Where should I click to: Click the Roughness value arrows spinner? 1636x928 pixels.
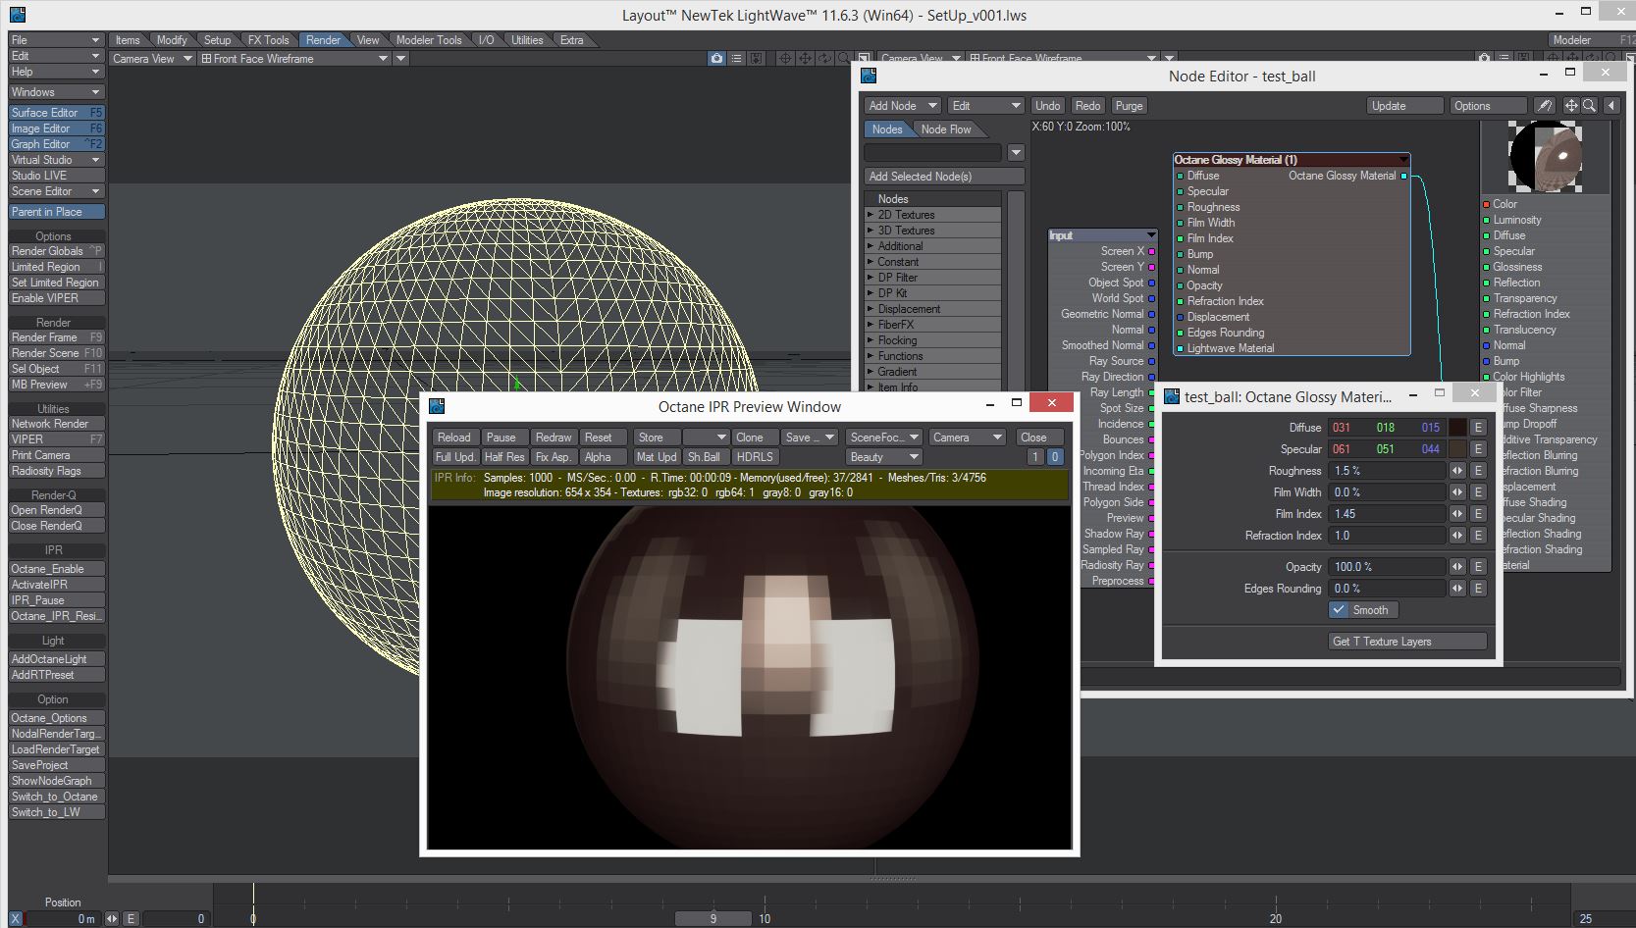tap(1457, 471)
